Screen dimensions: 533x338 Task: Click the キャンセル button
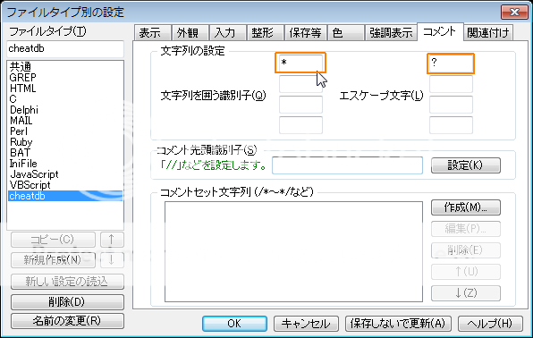click(306, 324)
